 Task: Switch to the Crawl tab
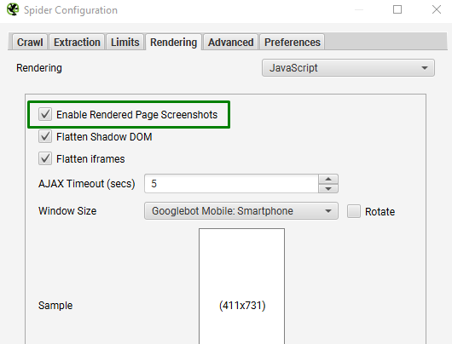[x=30, y=42]
